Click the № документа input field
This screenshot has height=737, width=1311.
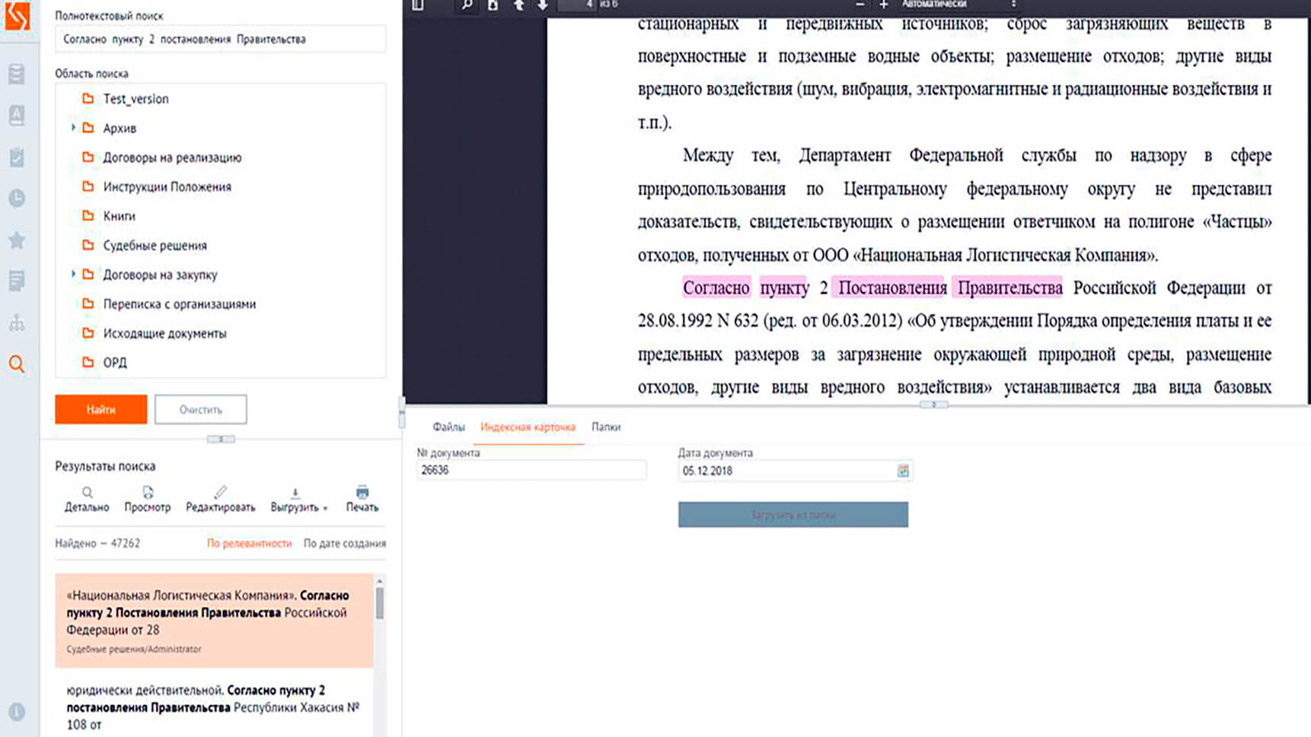tap(531, 471)
